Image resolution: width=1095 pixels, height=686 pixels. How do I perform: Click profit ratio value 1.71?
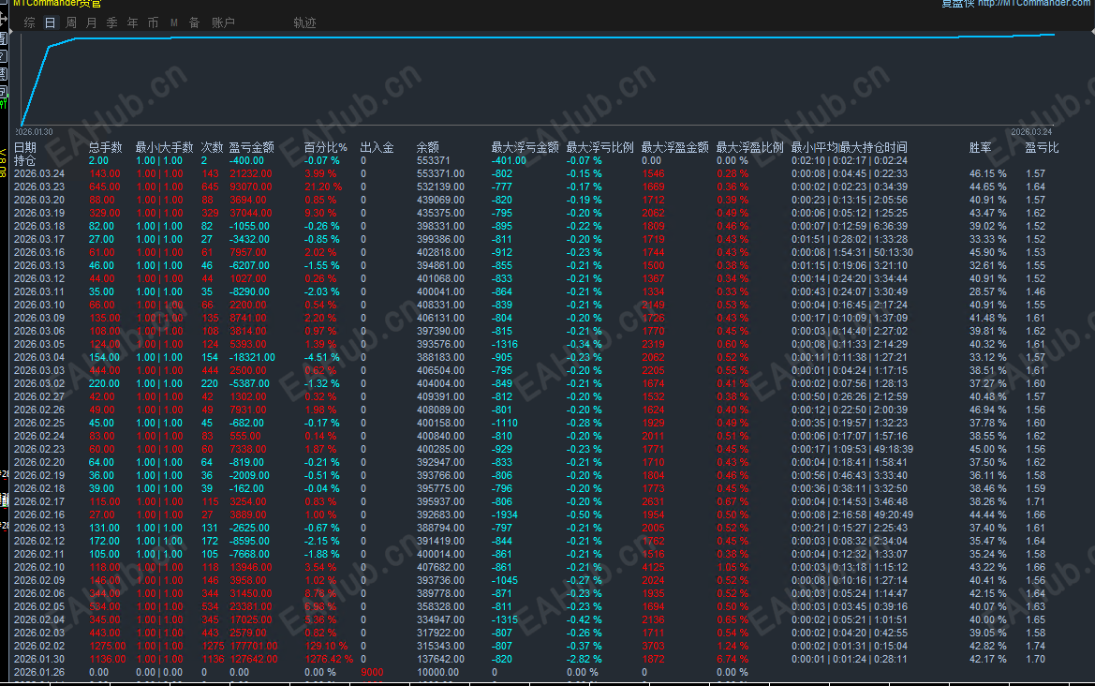(x=1036, y=501)
